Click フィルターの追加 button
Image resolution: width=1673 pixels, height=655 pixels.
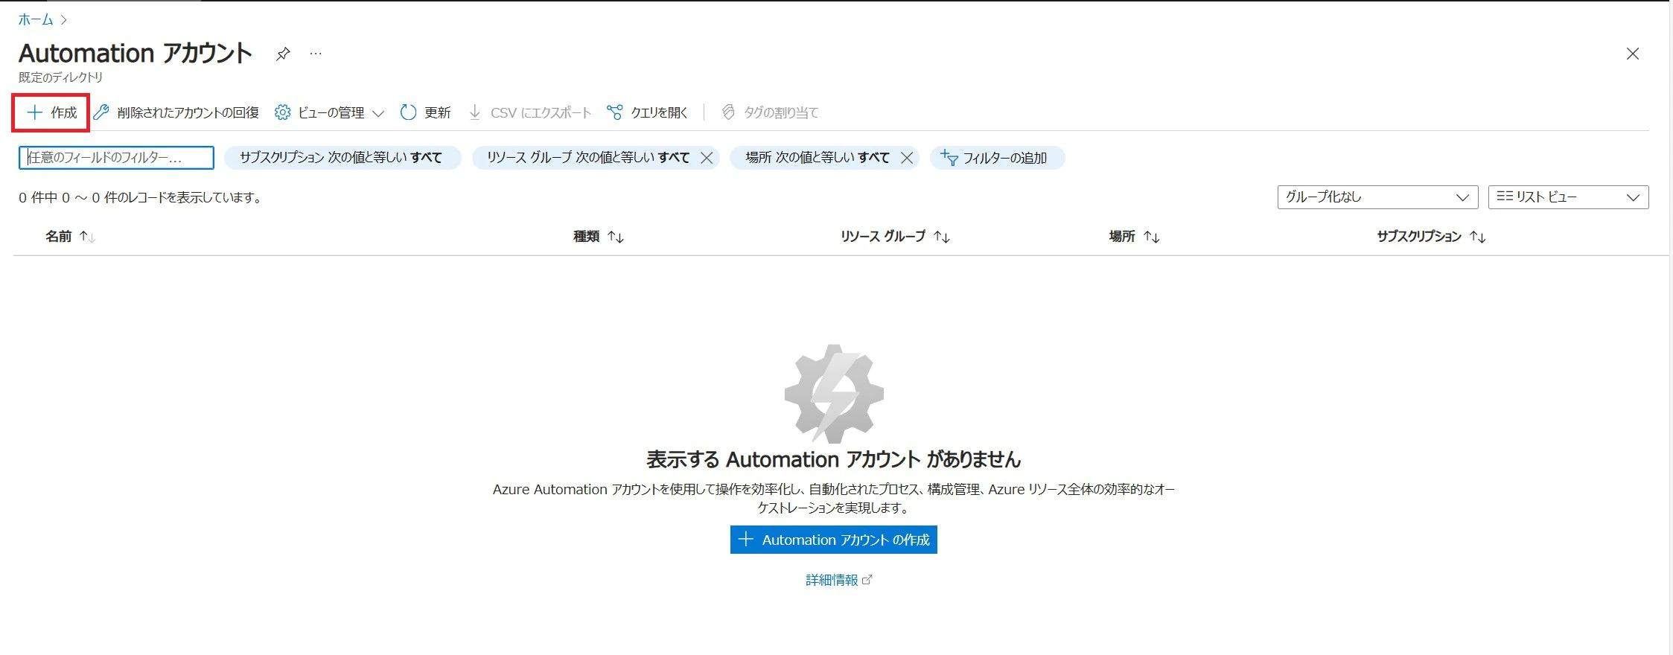(997, 158)
